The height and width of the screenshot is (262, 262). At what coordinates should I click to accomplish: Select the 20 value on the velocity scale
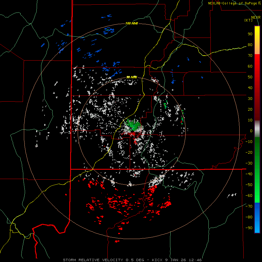point(250,109)
